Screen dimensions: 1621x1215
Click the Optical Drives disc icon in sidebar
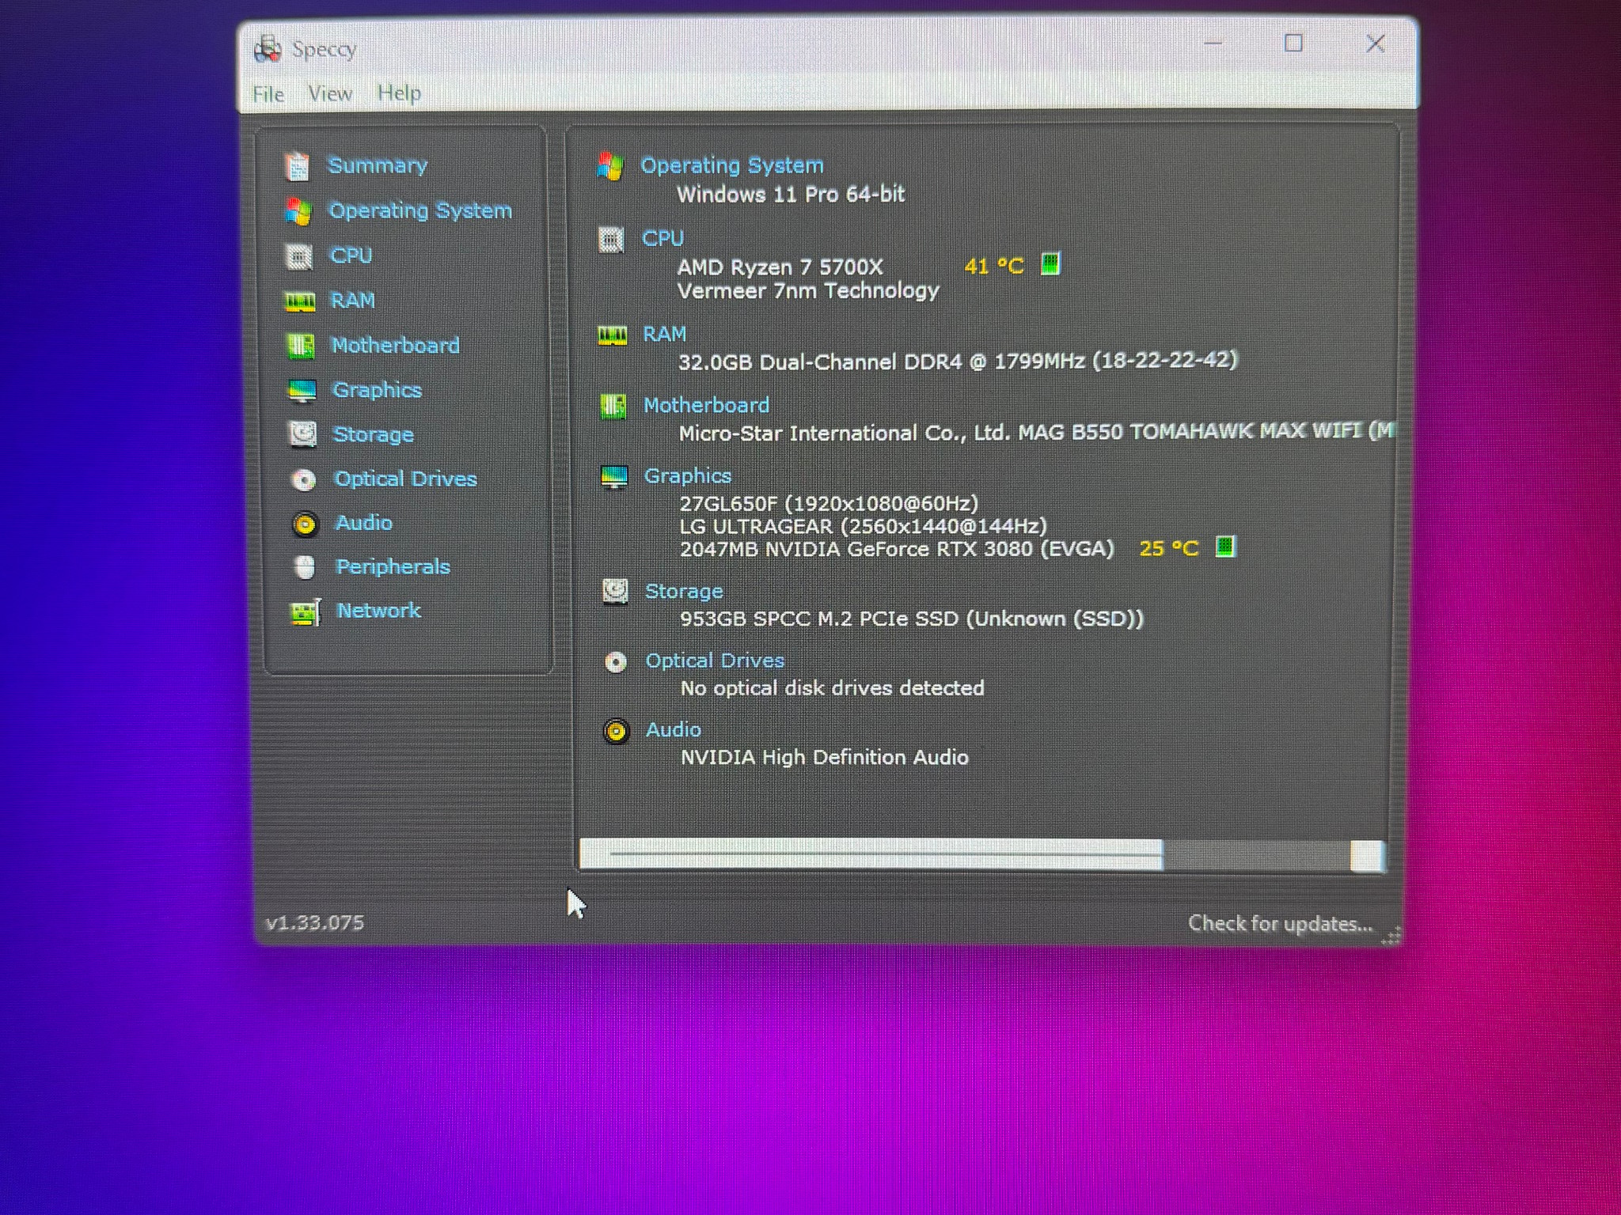tap(304, 479)
